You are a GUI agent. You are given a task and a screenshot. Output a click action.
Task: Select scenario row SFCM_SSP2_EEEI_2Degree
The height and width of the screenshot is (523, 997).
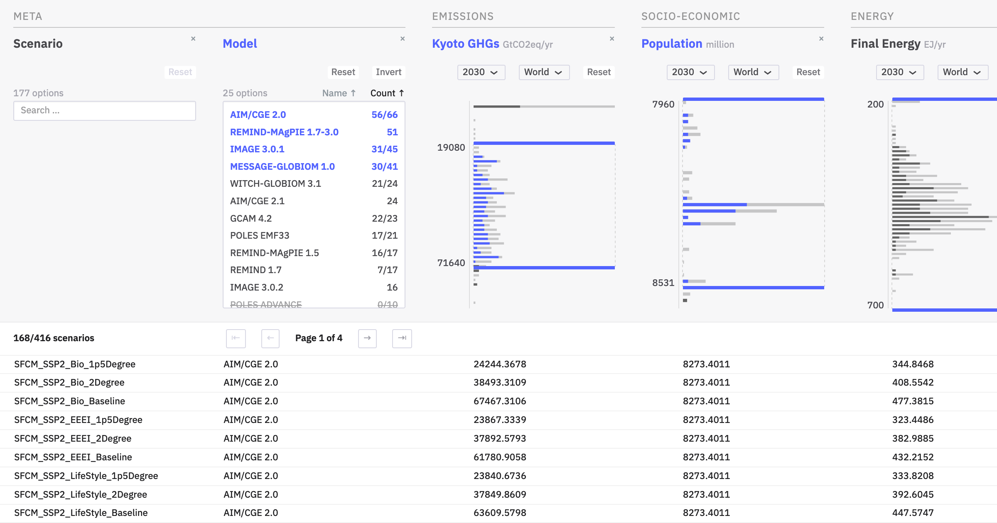click(498, 439)
